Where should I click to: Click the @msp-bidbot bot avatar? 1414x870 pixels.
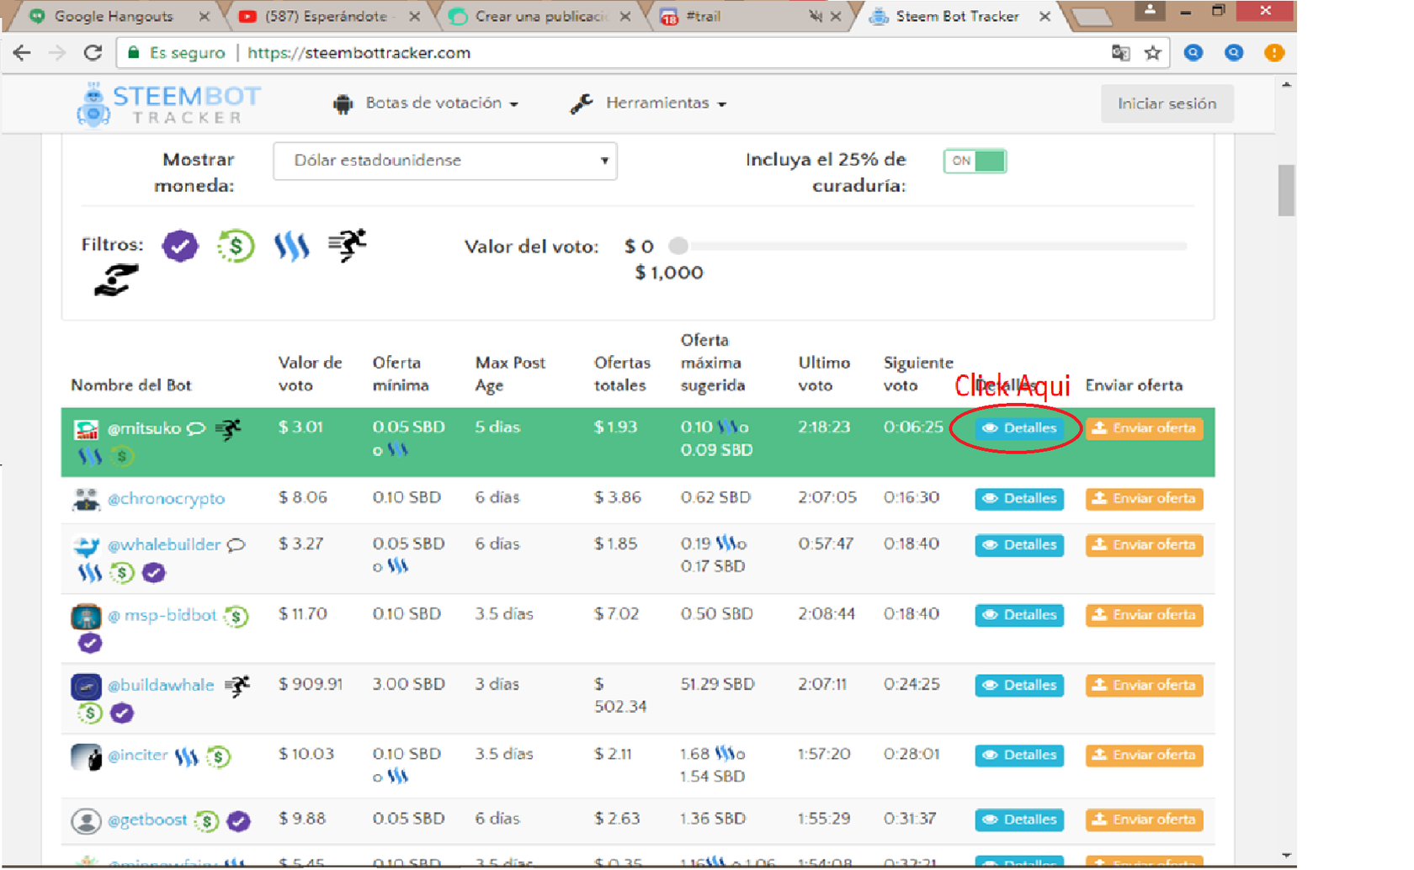coord(86,617)
